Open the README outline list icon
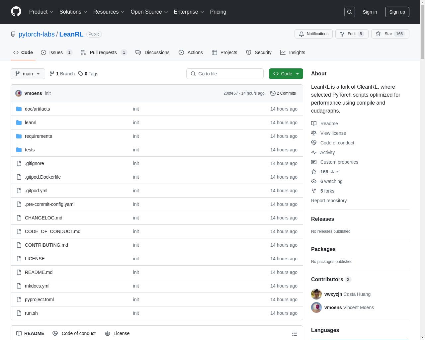 tap(295, 334)
